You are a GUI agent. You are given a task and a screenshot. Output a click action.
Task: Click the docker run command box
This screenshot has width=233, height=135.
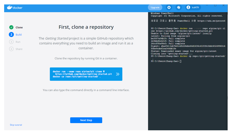coord(86,74)
